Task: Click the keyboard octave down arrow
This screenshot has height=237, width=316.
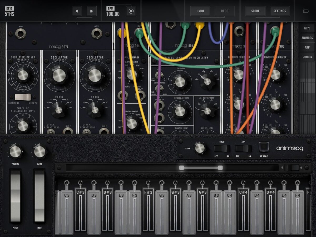Action: tap(282, 167)
